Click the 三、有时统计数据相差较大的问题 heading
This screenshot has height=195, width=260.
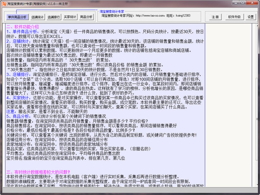tap(38, 172)
